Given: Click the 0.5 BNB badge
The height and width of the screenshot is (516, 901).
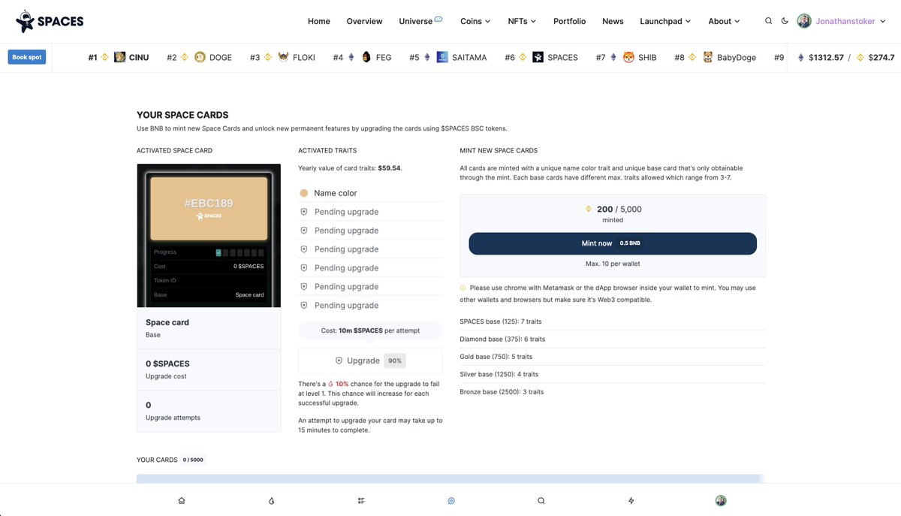Looking at the screenshot, I should 629,243.
